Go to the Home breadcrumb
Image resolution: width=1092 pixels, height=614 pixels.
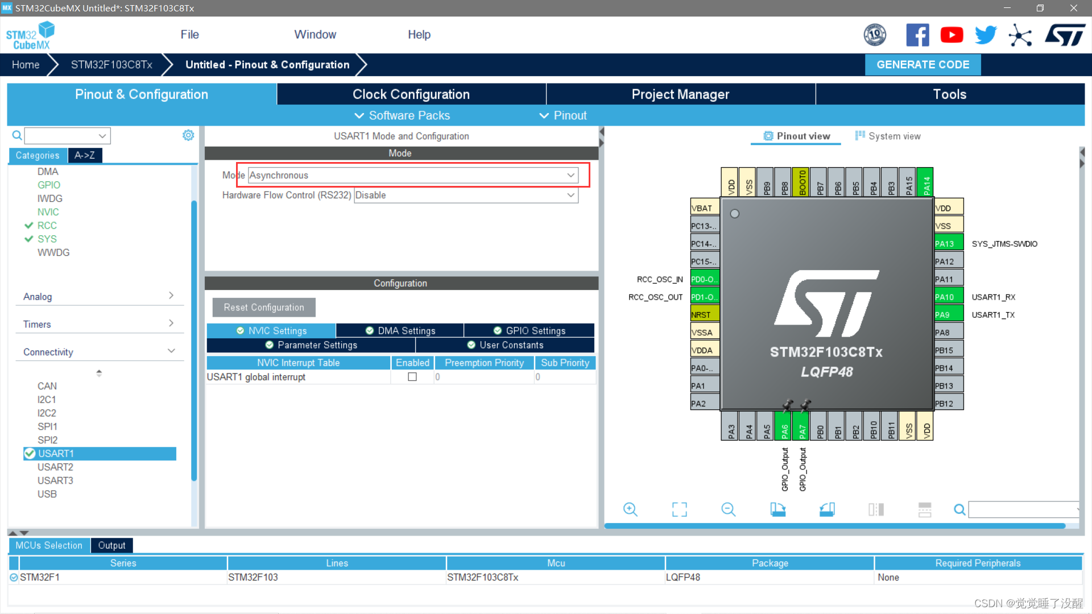(26, 65)
